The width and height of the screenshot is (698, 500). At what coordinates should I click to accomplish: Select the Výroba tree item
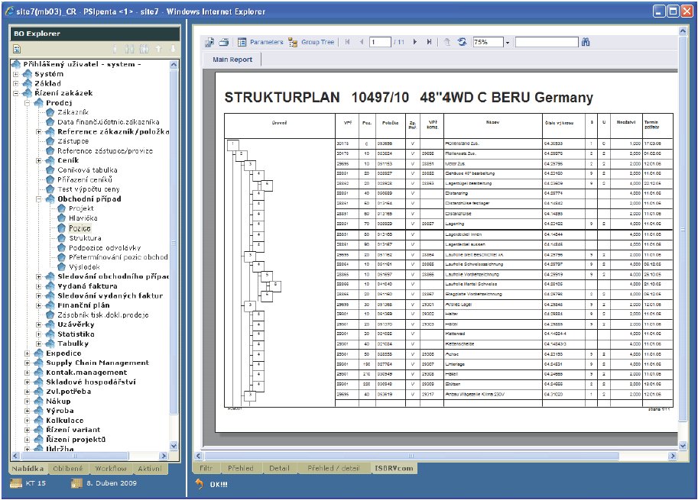tap(60, 411)
